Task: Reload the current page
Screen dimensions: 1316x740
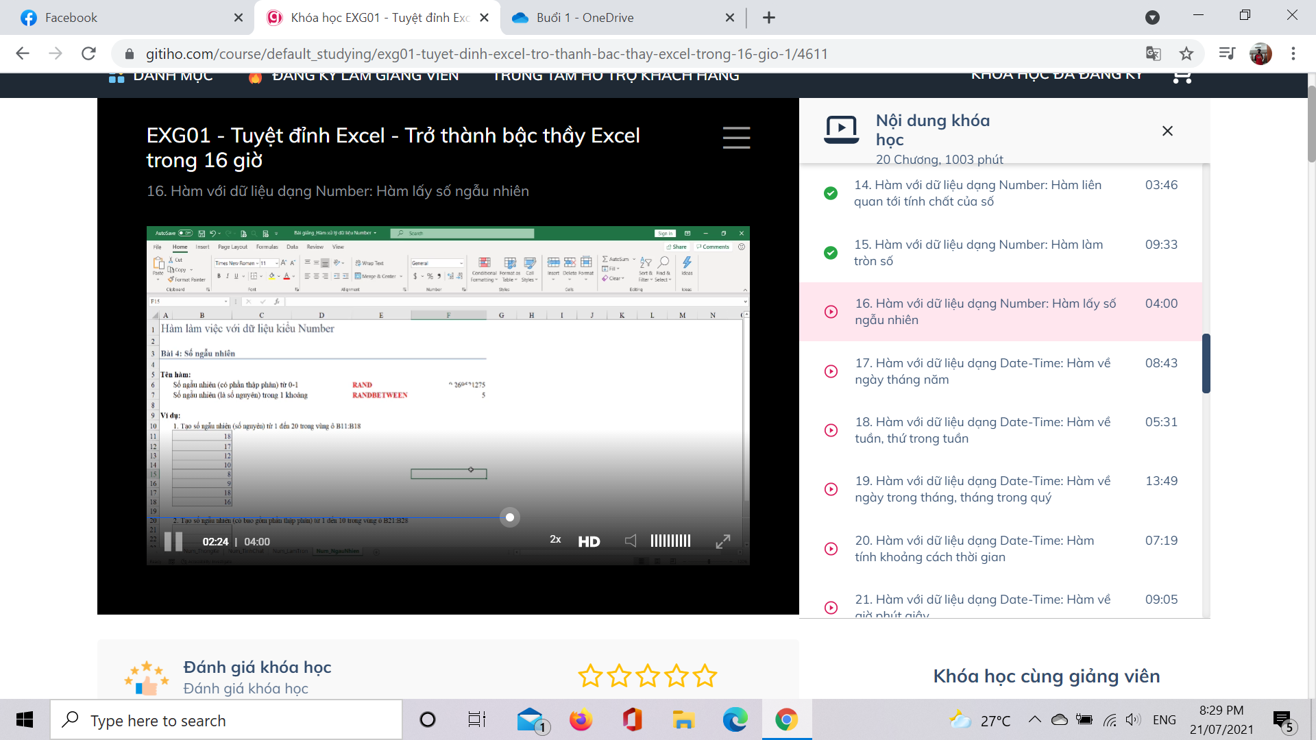Action: (x=88, y=53)
